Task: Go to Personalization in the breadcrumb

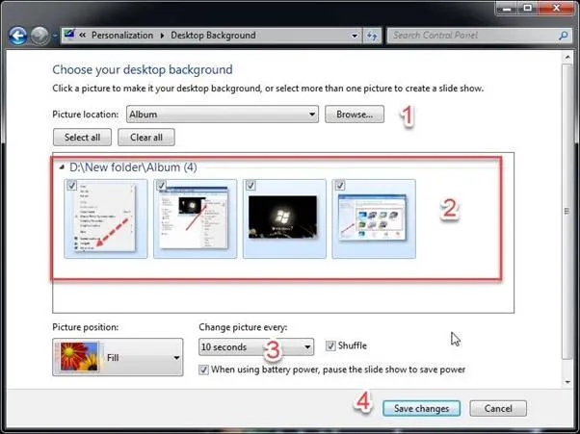Action: click(x=122, y=36)
